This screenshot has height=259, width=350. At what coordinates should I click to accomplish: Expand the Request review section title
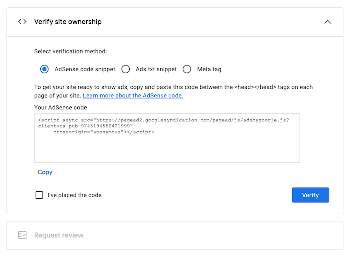click(x=59, y=235)
